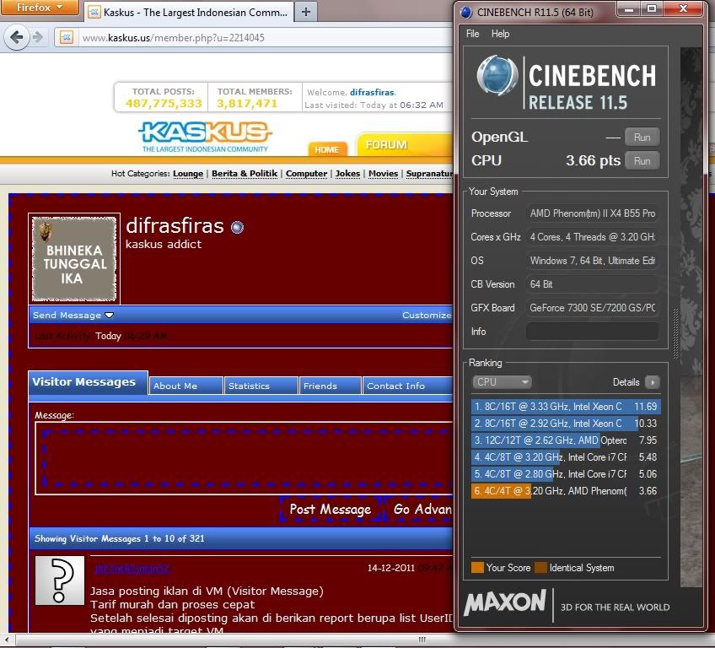Click inside the visitor Message text box
This screenshot has height=648, width=715.
(x=244, y=457)
